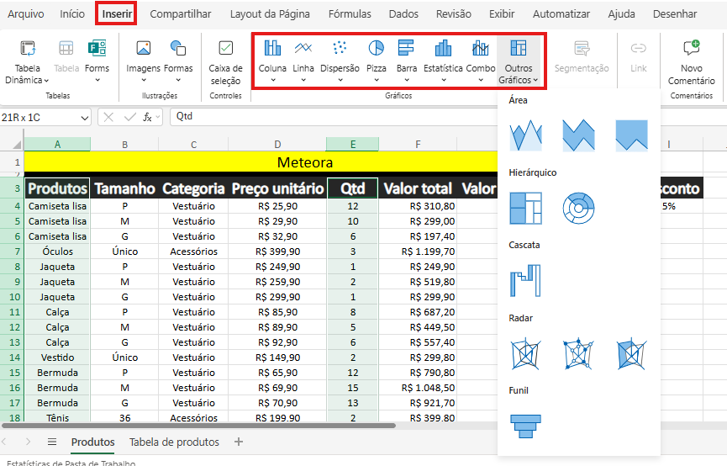727x466 pixels.
Task: Open the Combo chart menu
Action: click(x=481, y=61)
